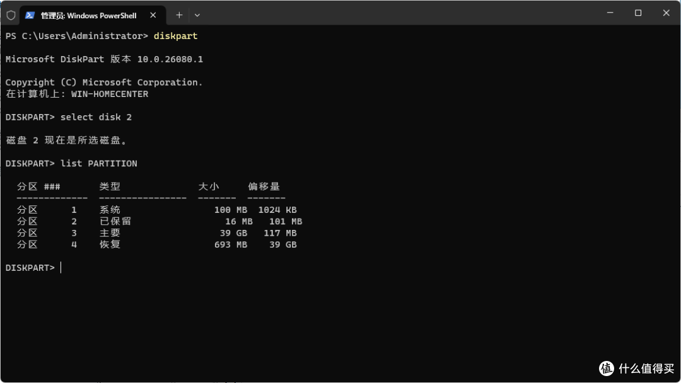Image resolution: width=681 pixels, height=383 pixels.
Task: Click the PS C:\Users\Administrator> prompt
Action: pyautogui.click(x=77, y=36)
